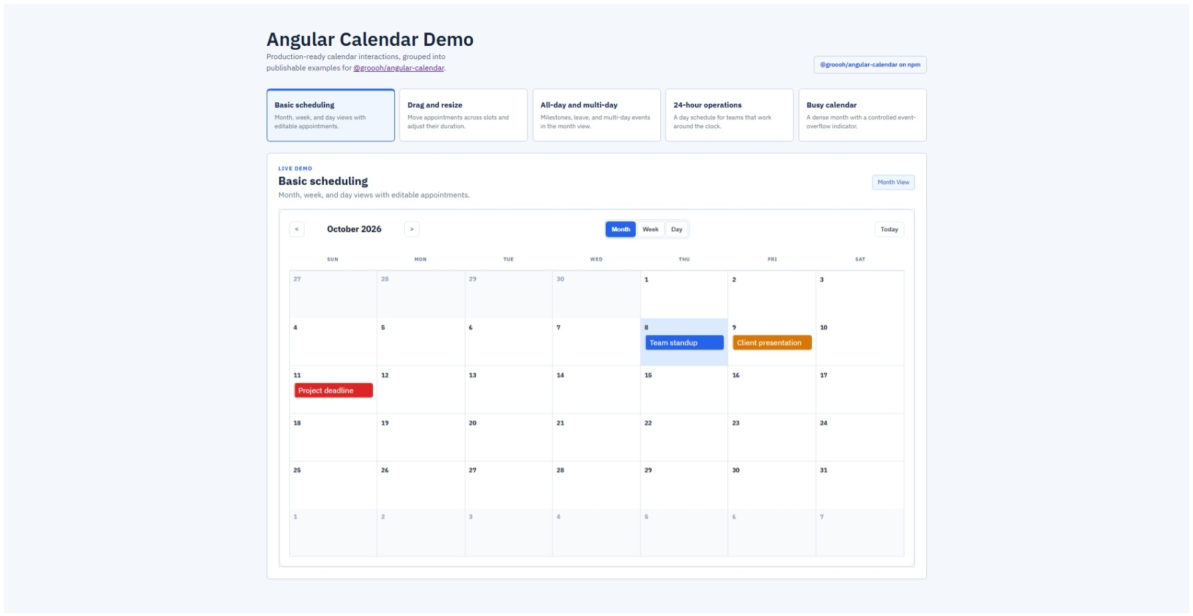Switch calendar to Day view
This screenshot has width=1193, height=616.
pyautogui.click(x=676, y=229)
